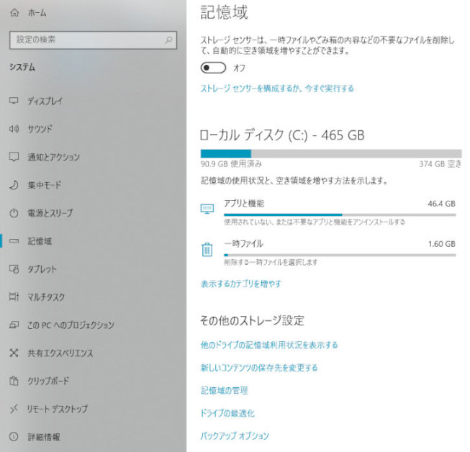Toggle the Storage Sense オフ switch
Viewport: 470px width, 452px height.
coord(213,68)
